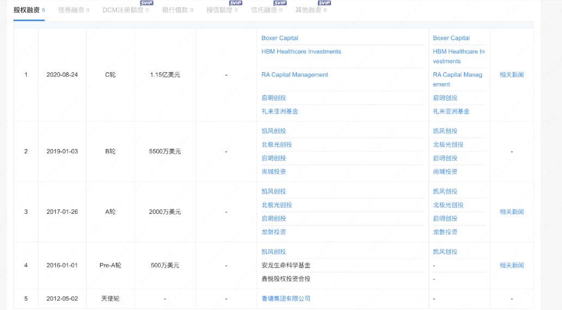The image size is (562, 310).
Task: Click the 安龙生命科学基金 investor entry
Action: click(x=286, y=265)
